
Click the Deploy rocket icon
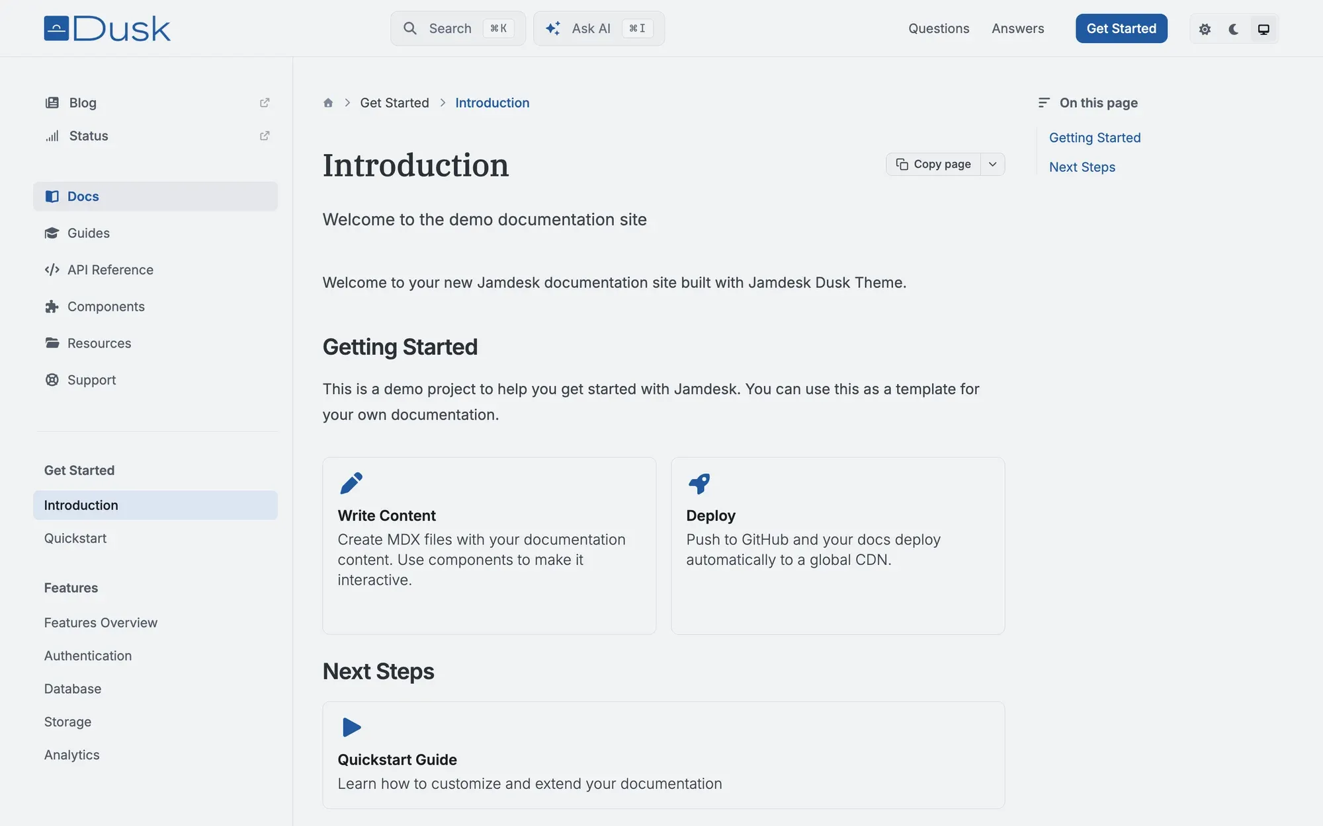coord(699,483)
